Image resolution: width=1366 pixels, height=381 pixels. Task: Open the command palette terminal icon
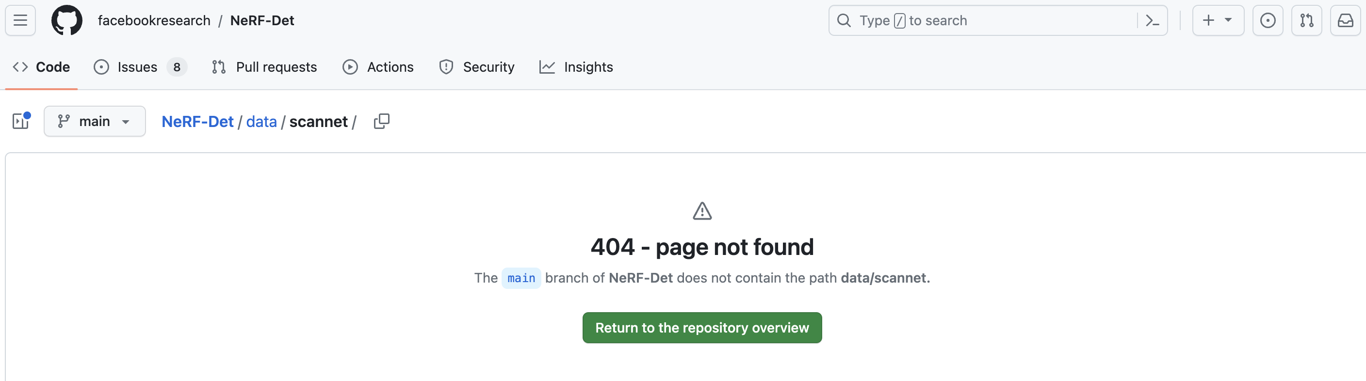point(1152,20)
